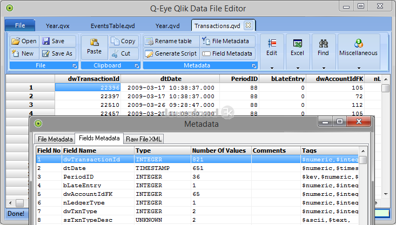Select the bLateEntry field row
This screenshot has width=396, height=225.
pos(197,186)
